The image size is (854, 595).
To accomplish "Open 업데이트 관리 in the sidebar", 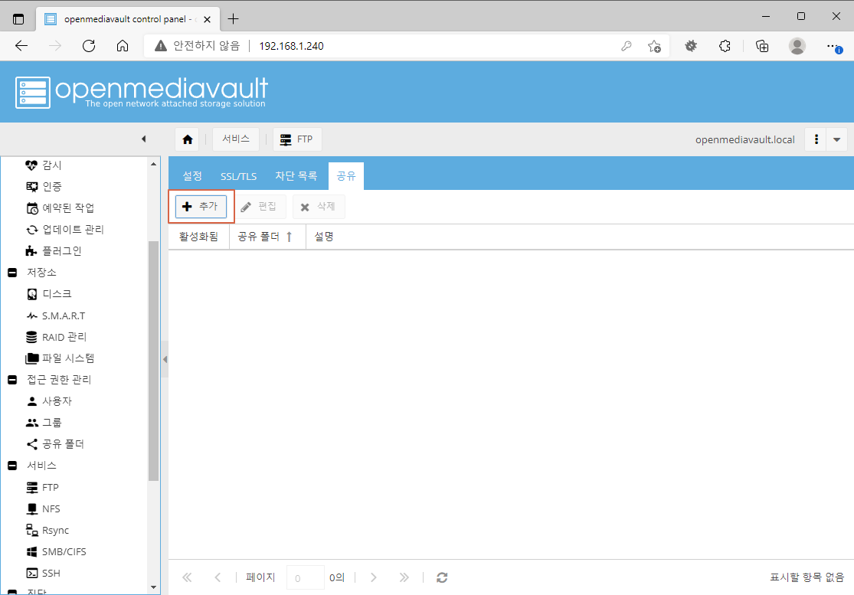I will 73,230.
